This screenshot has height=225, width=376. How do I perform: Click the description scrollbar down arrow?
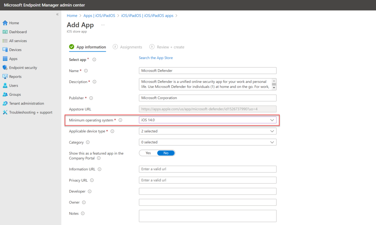[x=274, y=88]
